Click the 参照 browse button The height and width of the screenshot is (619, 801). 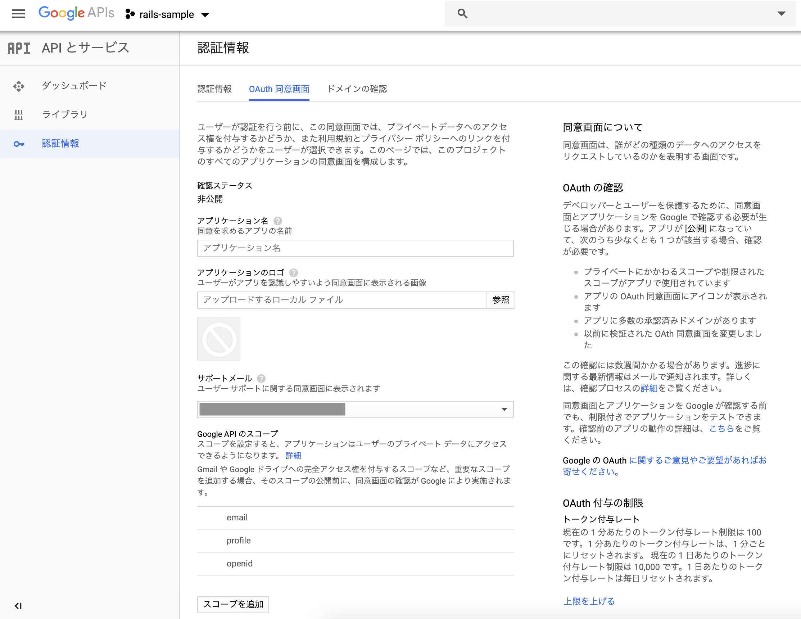[500, 300]
